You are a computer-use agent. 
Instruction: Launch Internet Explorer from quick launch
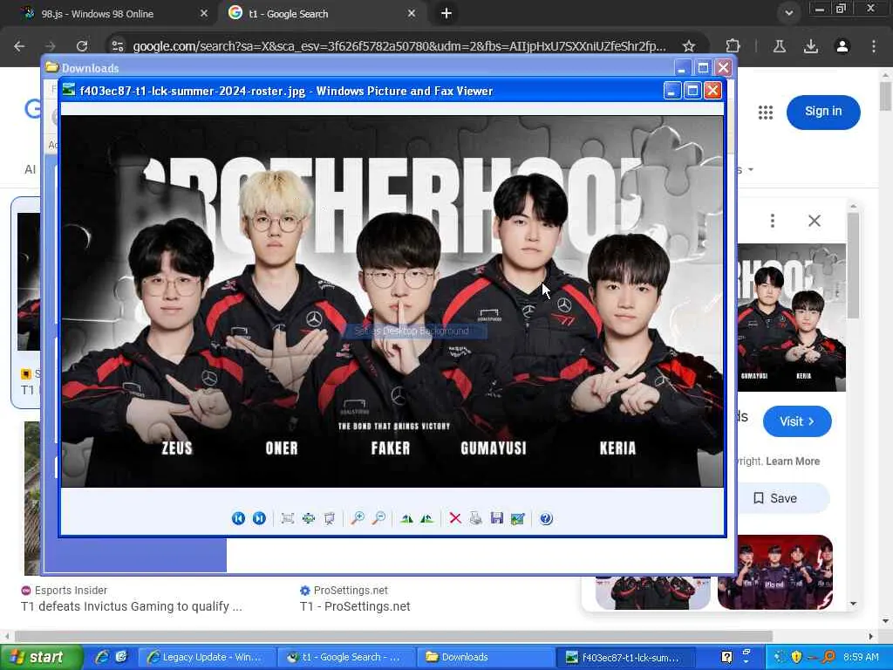click(102, 657)
